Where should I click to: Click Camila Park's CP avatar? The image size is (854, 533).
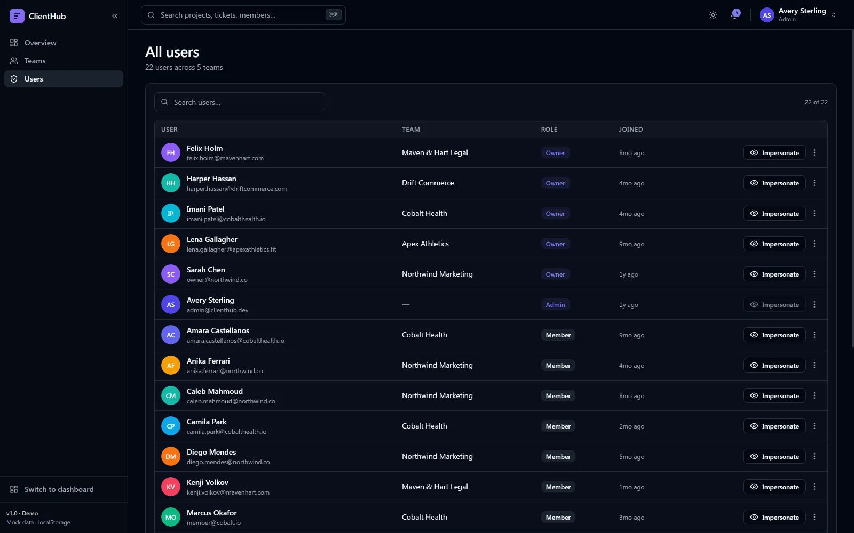pyautogui.click(x=171, y=426)
